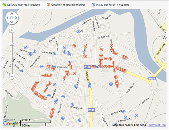This screenshot has height=130, width=169.
Task: Click the blue legend marker icon
Action: pyautogui.click(x=93, y=5)
